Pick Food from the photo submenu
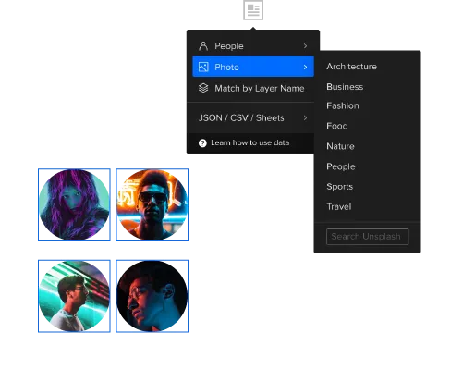 tap(337, 126)
